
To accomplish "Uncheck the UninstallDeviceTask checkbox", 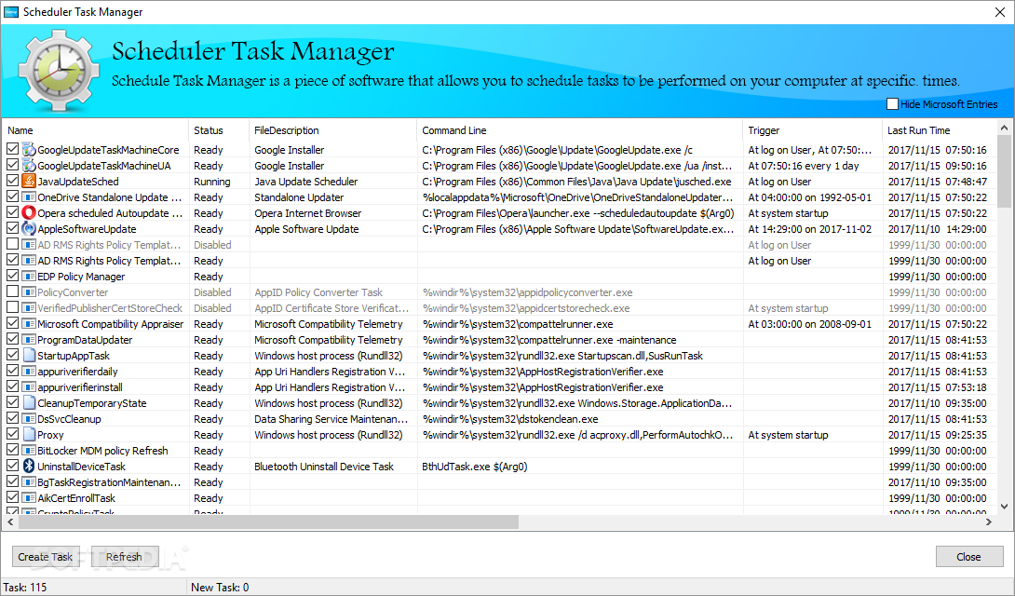I will 12,467.
